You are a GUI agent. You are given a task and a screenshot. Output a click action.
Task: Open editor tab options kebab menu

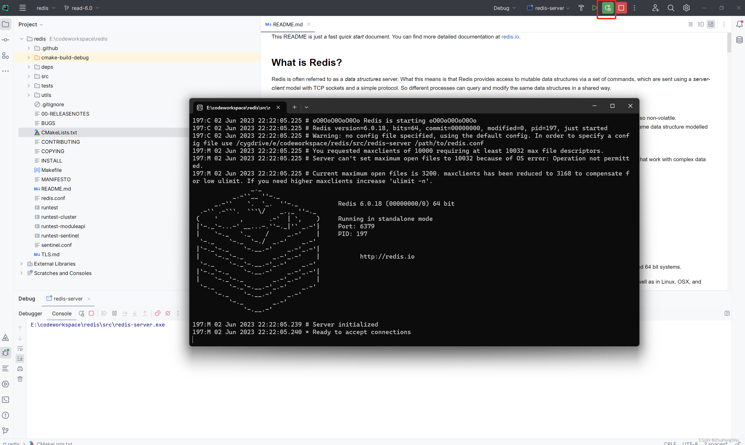click(x=724, y=24)
